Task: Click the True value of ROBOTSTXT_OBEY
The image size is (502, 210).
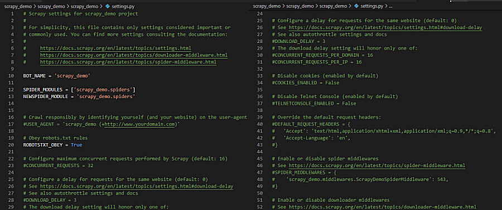Action: coord(76,145)
